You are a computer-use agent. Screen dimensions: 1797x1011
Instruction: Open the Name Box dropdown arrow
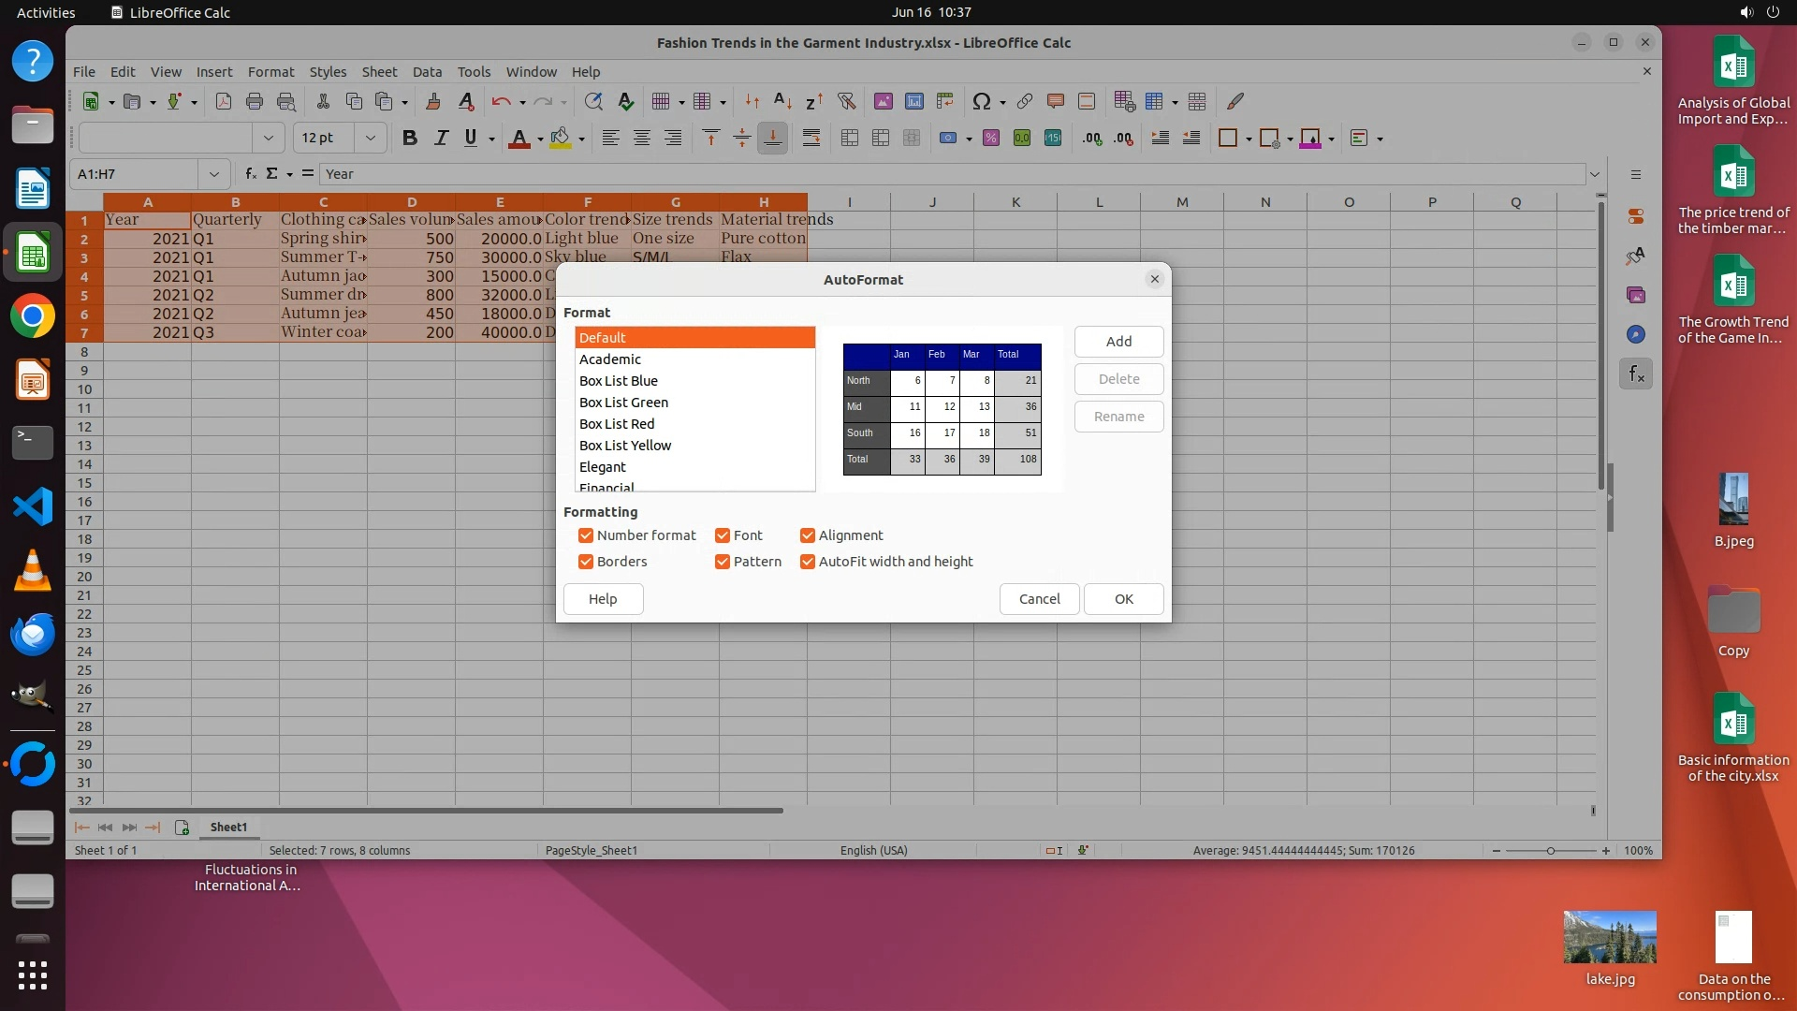coord(214,174)
